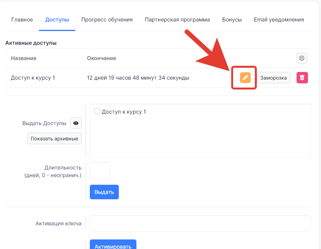Delete access with the red trash icon

point(302,78)
